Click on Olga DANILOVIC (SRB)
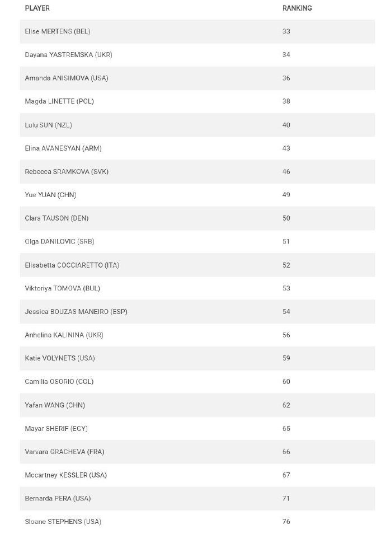The image size is (386, 534). click(60, 242)
